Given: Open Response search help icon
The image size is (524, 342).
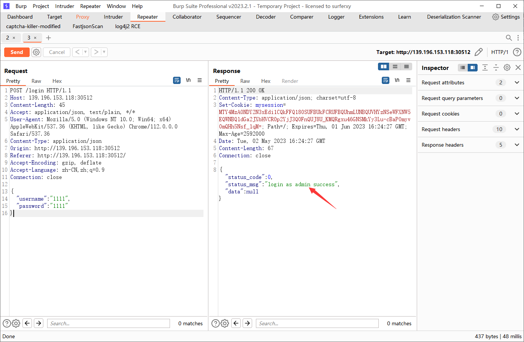Looking at the screenshot, I should [x=216, y=323].
